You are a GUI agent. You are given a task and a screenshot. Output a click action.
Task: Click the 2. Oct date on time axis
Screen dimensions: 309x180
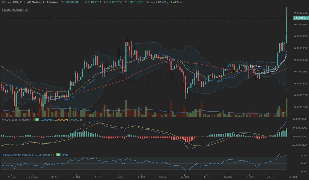point(77,177)
